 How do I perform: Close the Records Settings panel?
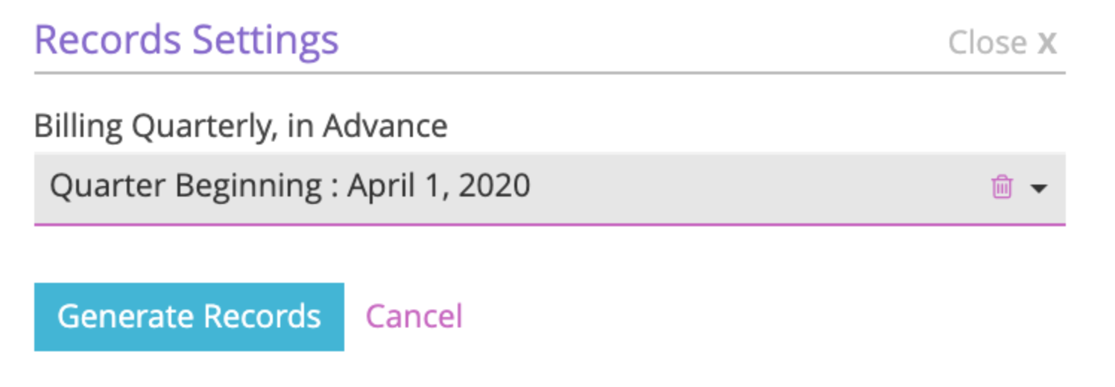point(1002,43)
